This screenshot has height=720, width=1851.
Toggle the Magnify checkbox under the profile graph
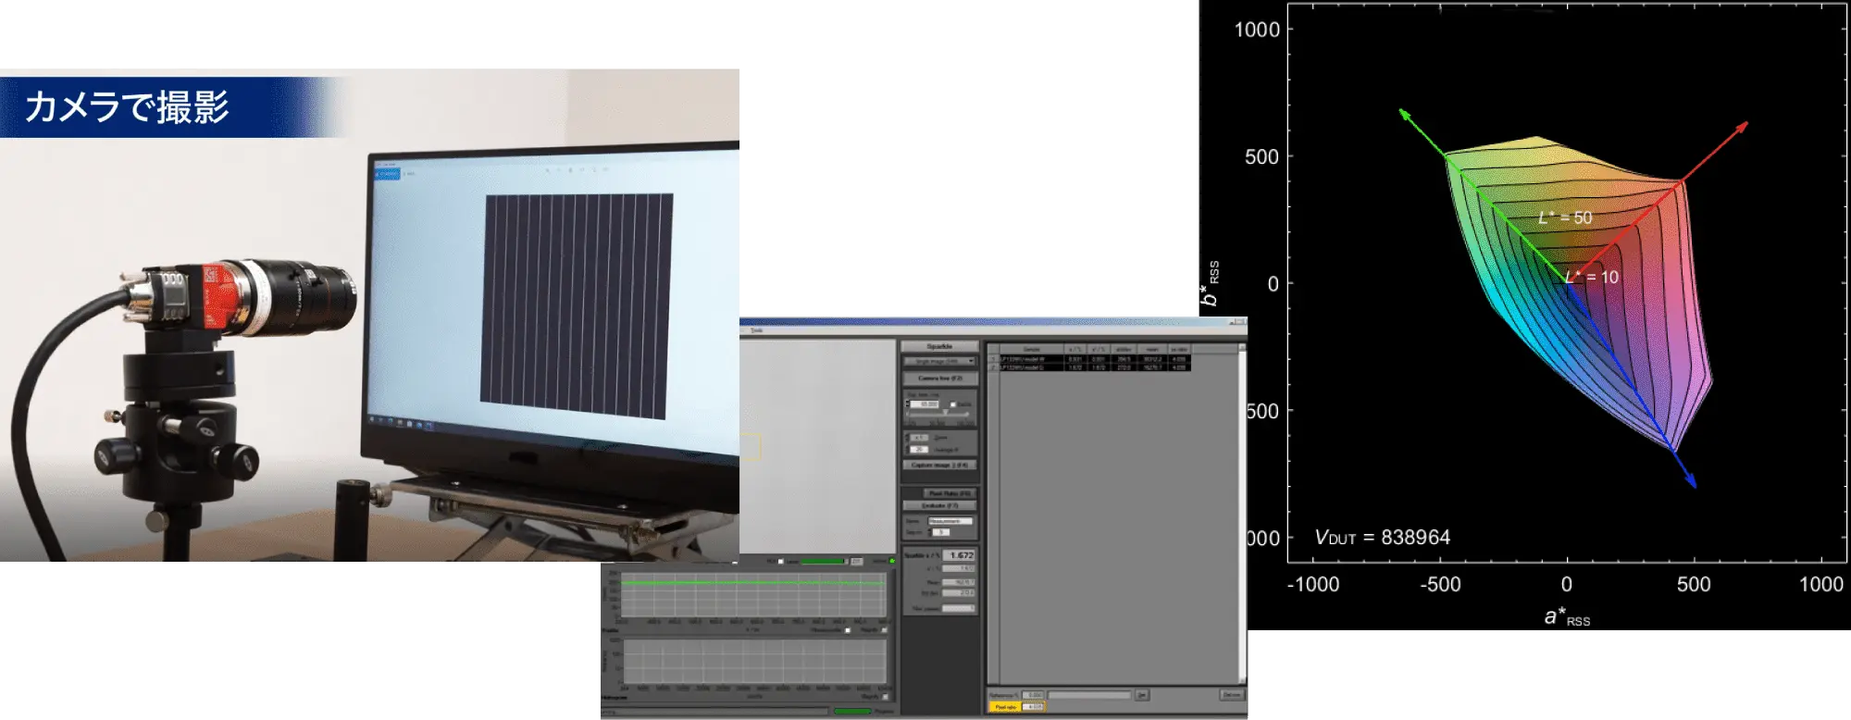pos(884,630)
